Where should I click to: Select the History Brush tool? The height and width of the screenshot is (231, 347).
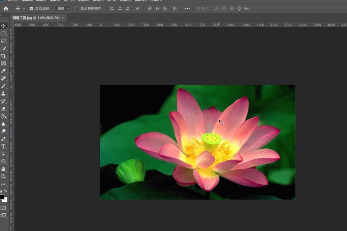(x=3, y=101)
